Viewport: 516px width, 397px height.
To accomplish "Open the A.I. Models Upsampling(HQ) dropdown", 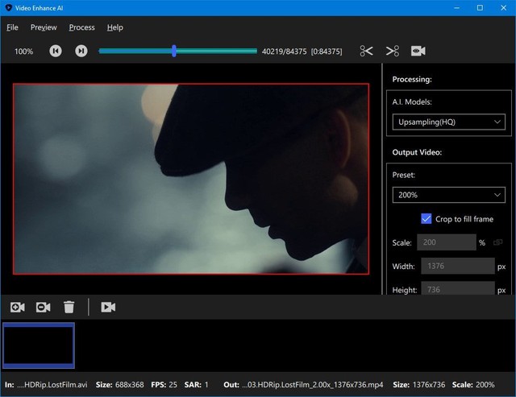I will tap(449, 122).
